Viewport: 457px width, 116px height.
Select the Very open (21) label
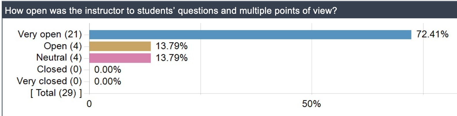(x=50, y=34)
